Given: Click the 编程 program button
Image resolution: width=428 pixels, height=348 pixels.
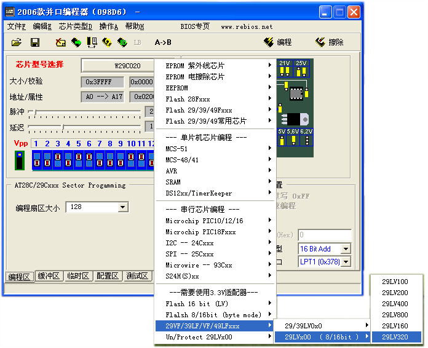Looking at the screenshot, I should tap(278, 42).
